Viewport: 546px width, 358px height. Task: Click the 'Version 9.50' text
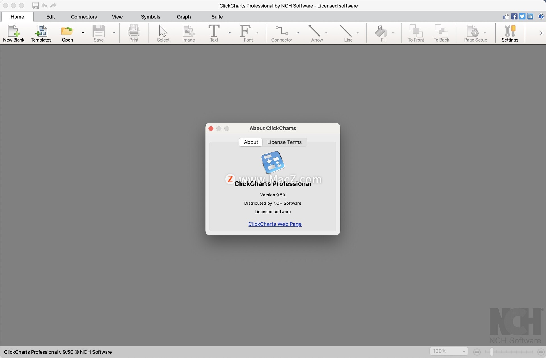click(272, 195)
